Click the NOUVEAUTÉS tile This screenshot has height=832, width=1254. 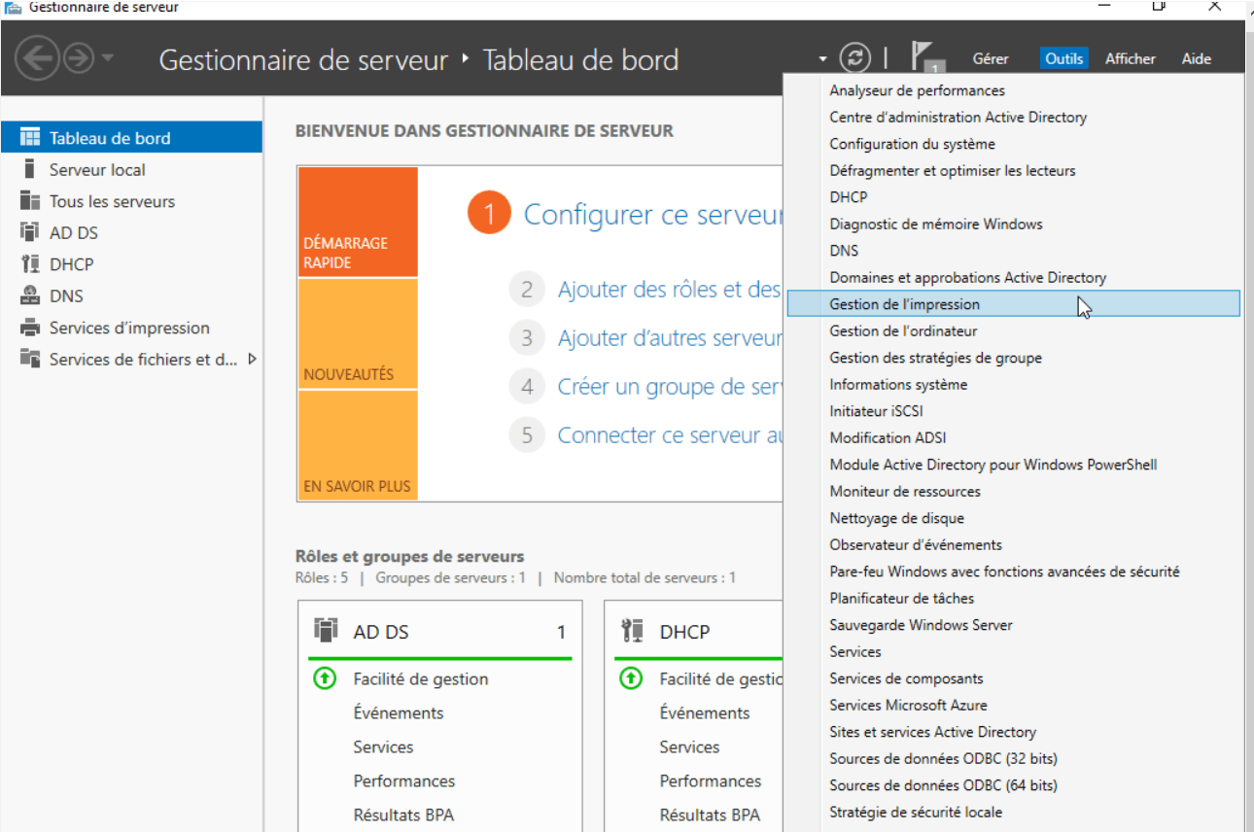358,334
